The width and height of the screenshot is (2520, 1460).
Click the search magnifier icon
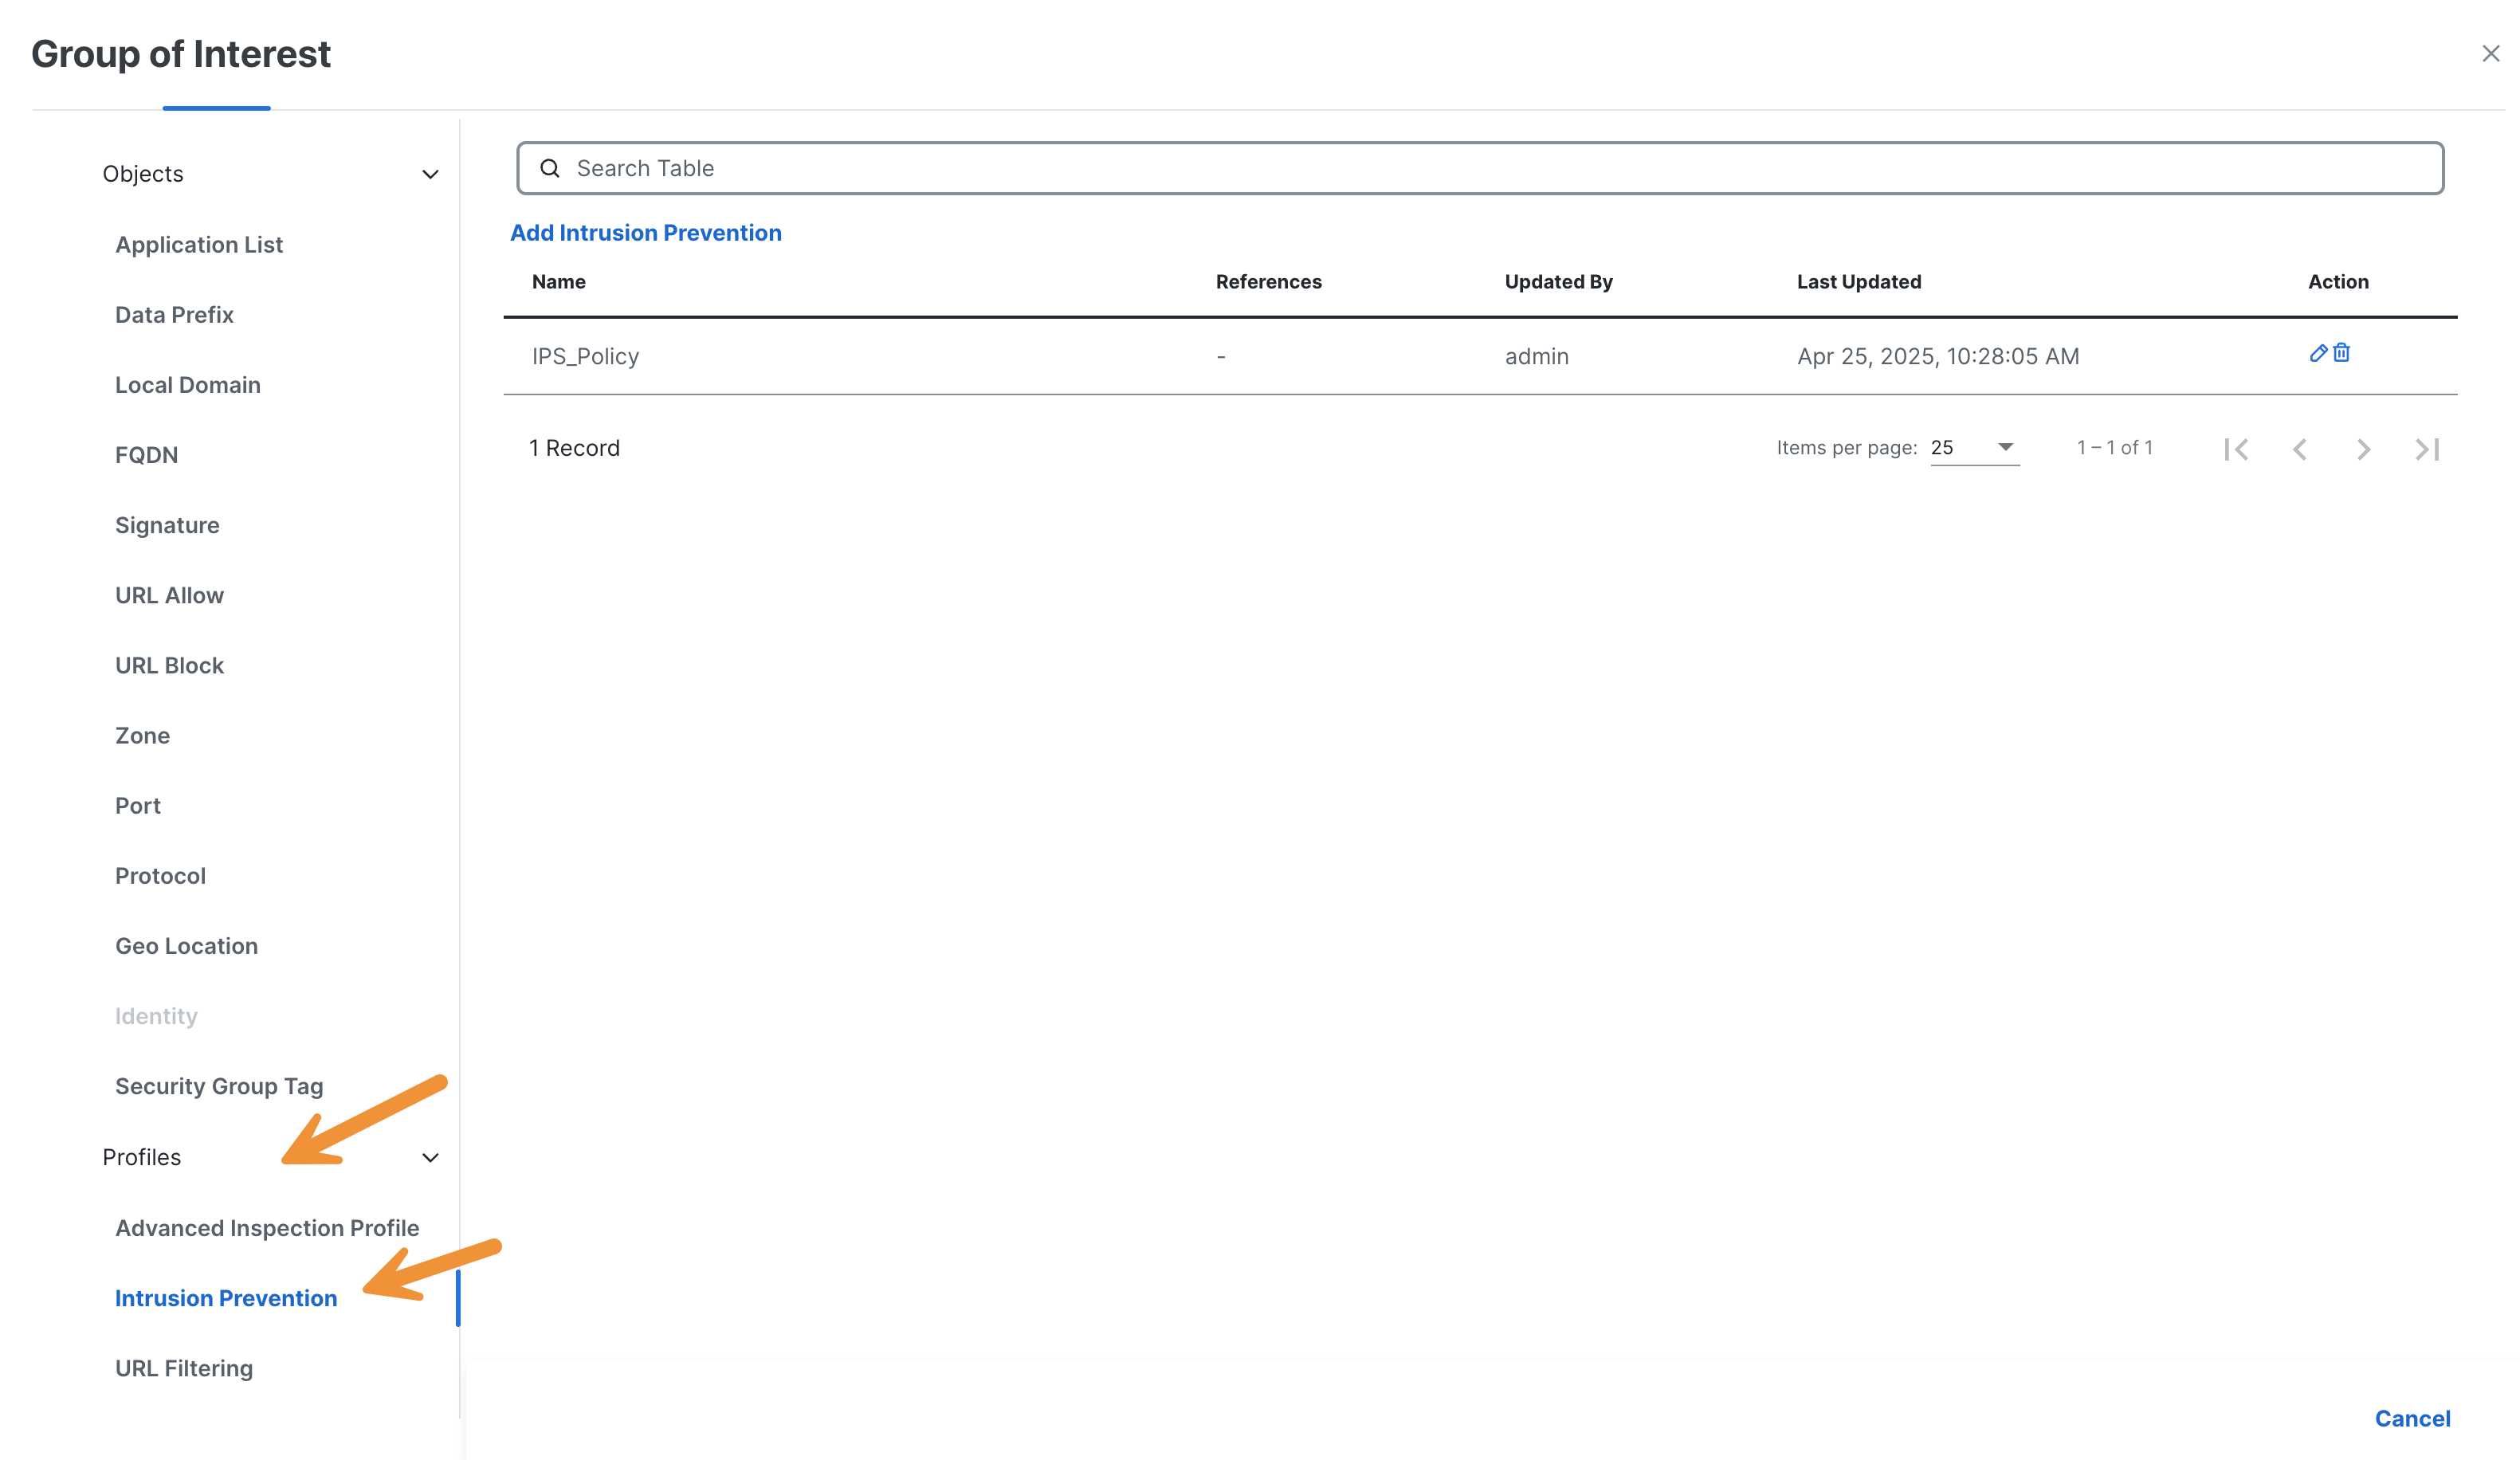click(550, 168)
